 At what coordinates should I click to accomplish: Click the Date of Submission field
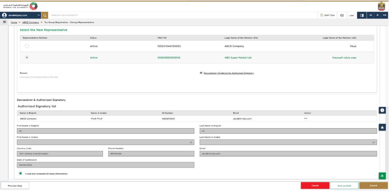coord(105,165)
